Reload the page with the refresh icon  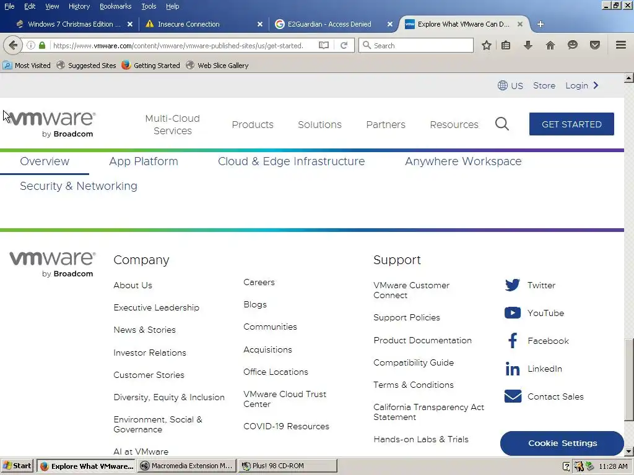tap(344, 45)
